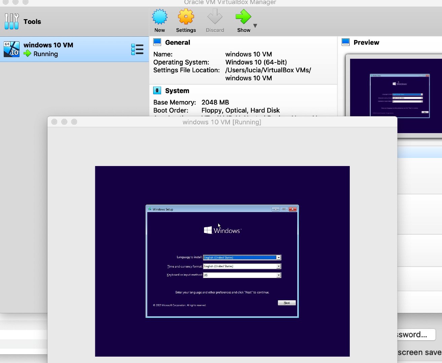Click the Discard arrow toolbar icon
The width and height of the screenshot is (442, 363).
215,17
